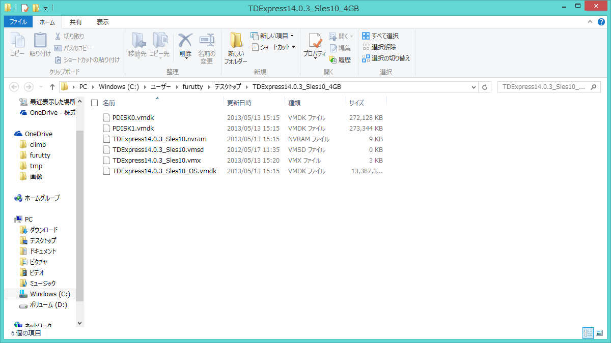Viewport: 611px width, 343px height.
Task: Open Volume (D:) drive in sidebar
Action: point(43,305)
